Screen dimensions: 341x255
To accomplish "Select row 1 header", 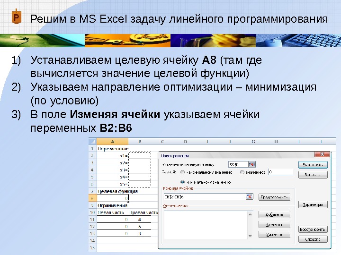I will (x=92, y=149).
